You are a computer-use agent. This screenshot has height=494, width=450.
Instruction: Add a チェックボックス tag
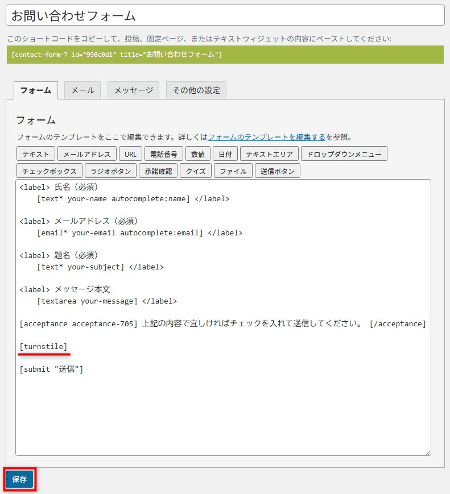pyautogui.click(x=49, y=171)
